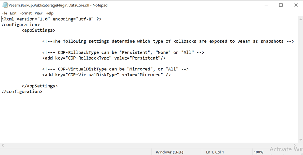Click the horizontal scrollbar left arrow
This screenshot has height=155, width=303.
[x=2, y=145]
